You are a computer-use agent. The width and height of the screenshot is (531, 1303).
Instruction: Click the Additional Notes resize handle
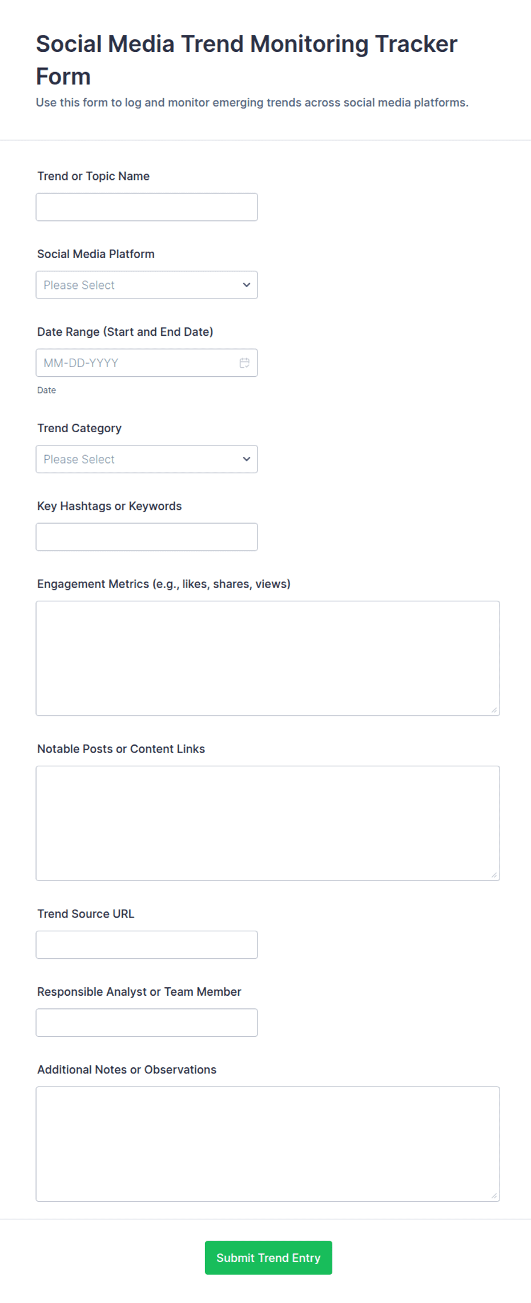pos(494,1196)
